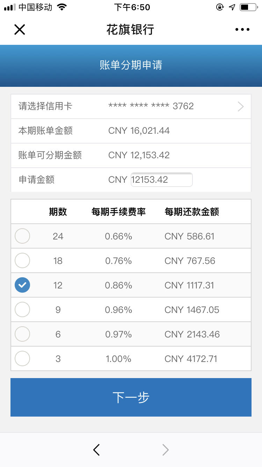Click the 下一步 button
The width and height of the screenshot is (262, 467).
coord(131,397)
